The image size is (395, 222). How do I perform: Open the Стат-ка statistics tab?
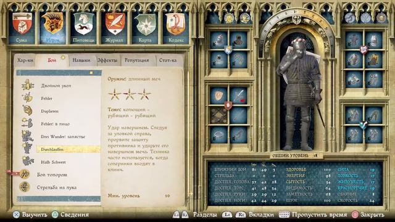[168, 60]
